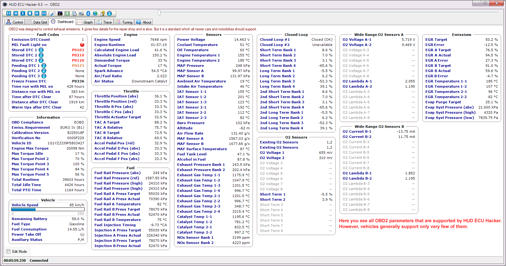Click the Closed Loop #1 label
This screenshot has width=506, height=266.
pyautogui.click(x=275, y=40)
